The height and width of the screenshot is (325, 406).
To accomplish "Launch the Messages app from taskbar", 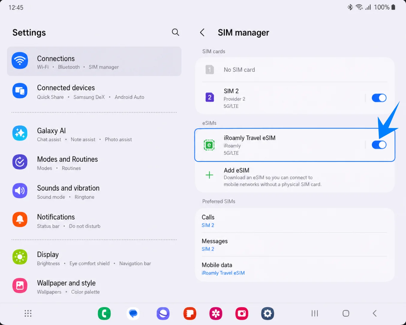I will (133, 314).
